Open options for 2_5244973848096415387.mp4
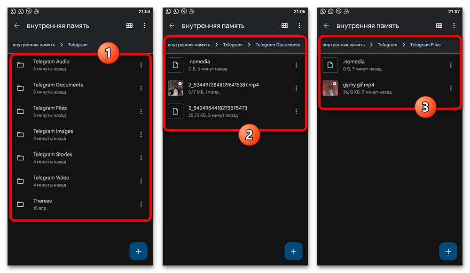Viewport: 470px width, 273px height. click(296, 88)
